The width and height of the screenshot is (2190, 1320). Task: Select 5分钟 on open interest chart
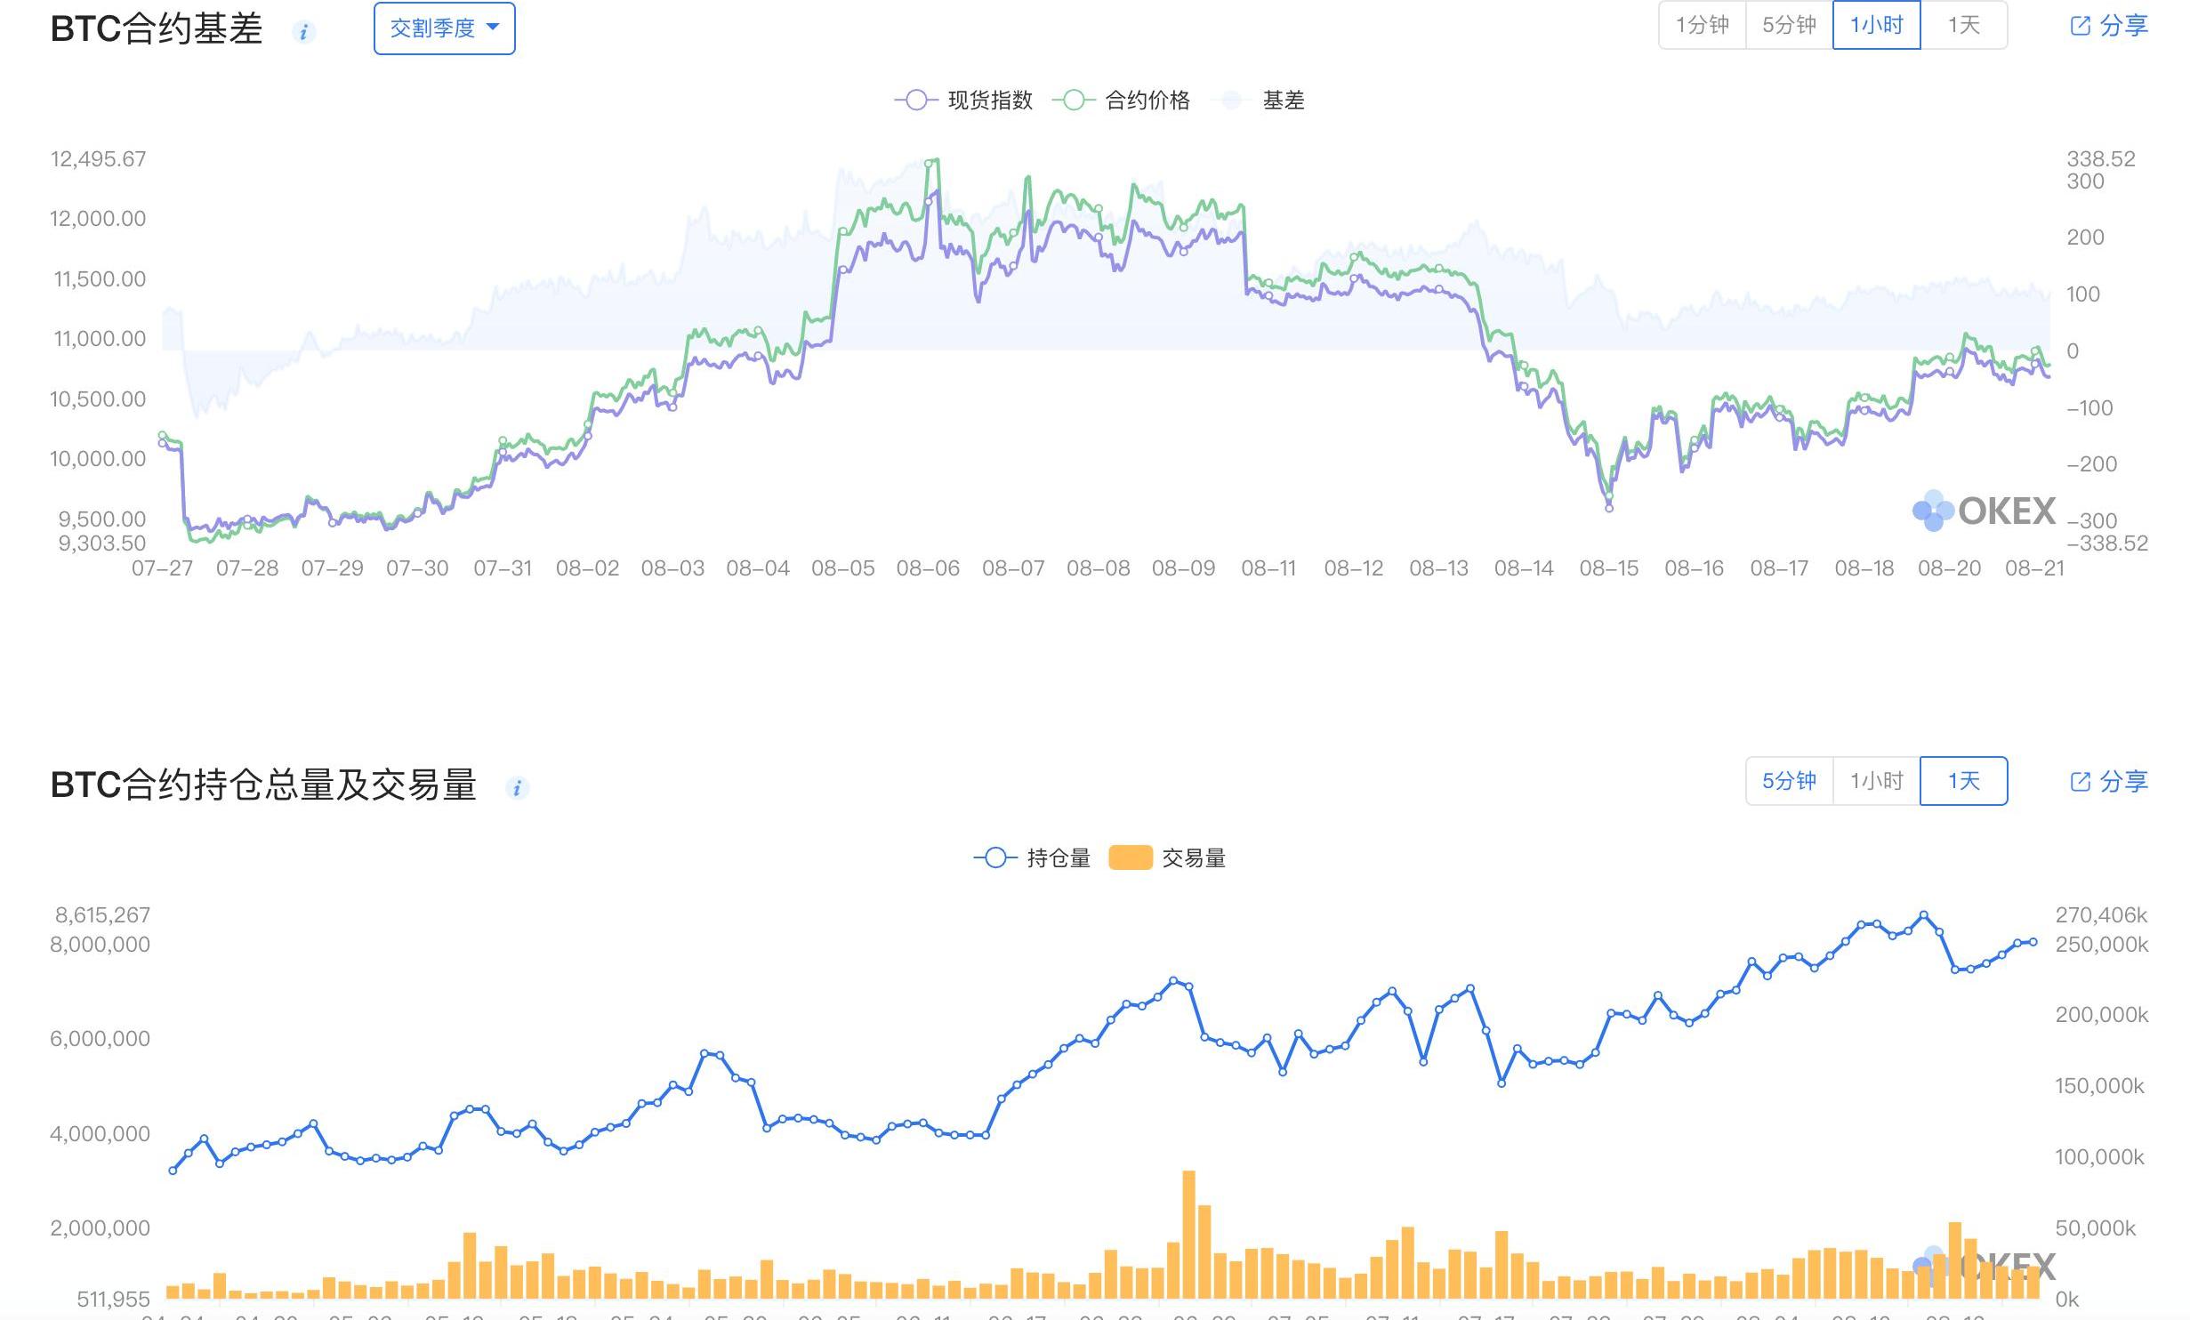pyautogui.click(x=1789, y=781)
